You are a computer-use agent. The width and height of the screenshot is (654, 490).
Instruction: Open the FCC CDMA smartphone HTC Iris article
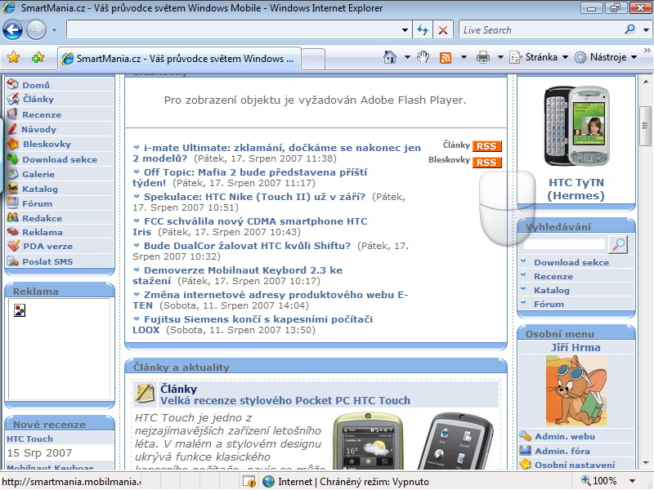click(250, 227)
